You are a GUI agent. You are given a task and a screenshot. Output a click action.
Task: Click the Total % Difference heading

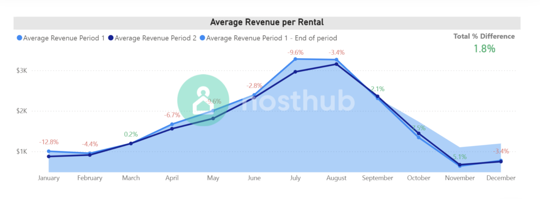pyautogui.click(x=484, y=36)
